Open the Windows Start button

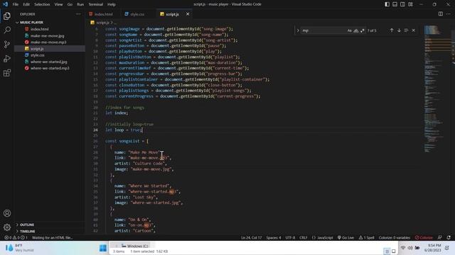(x=102, y=248)
